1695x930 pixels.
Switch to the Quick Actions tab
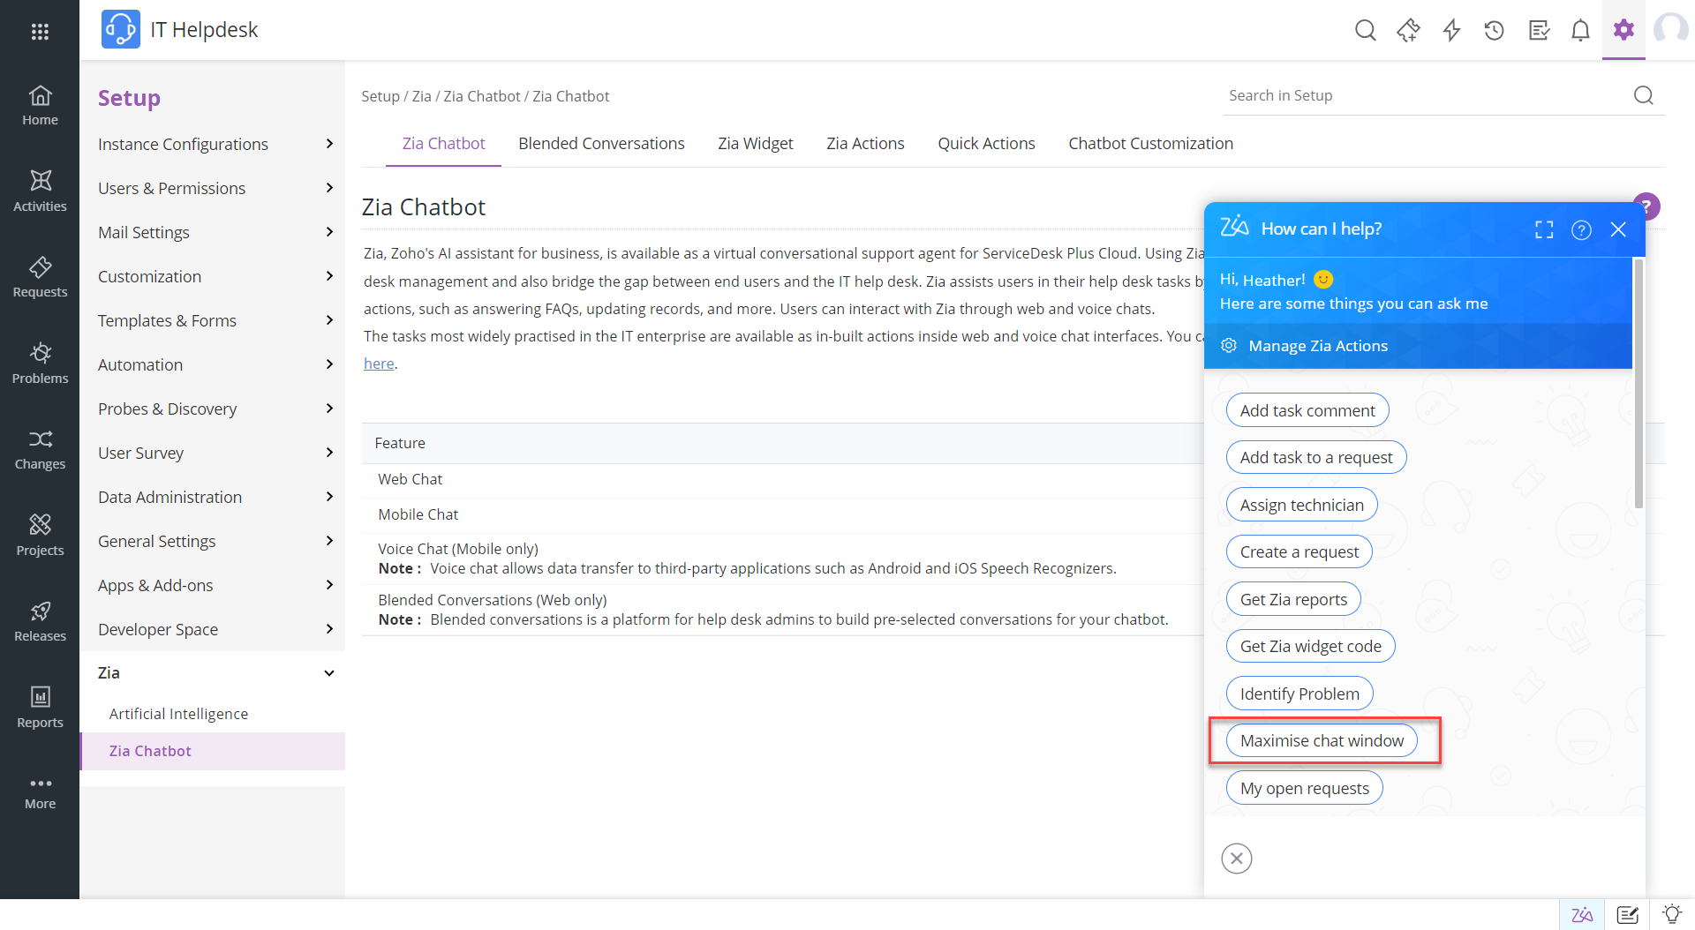(986, 143)
